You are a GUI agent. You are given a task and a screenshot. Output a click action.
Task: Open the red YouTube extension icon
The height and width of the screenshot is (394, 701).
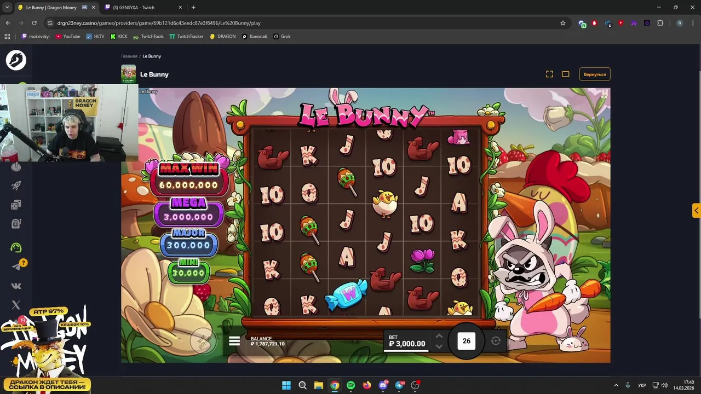pyautogui.click(x=620, y=23)
